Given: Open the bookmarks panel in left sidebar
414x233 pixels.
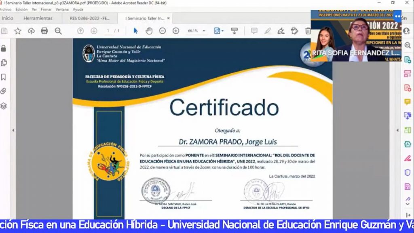Looking at the screenshot, I should [x=4, y=77].
